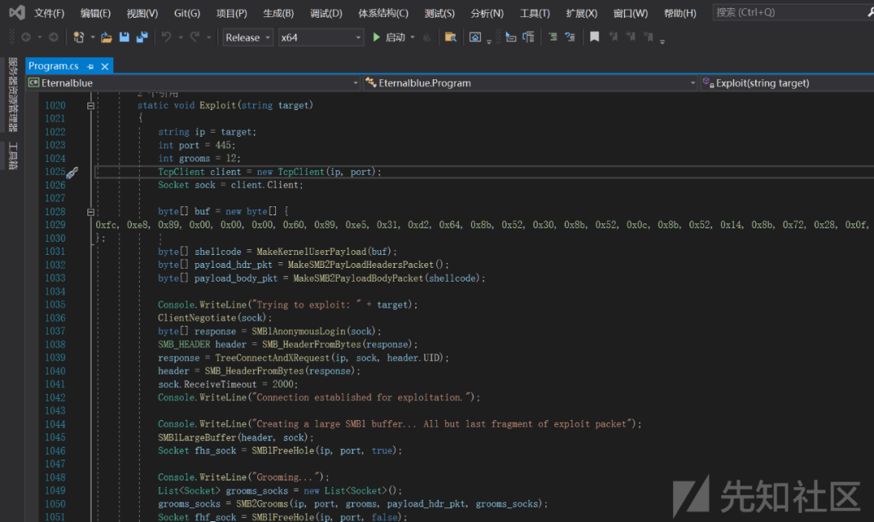Open the 视图(V) menu

[142, 13]
